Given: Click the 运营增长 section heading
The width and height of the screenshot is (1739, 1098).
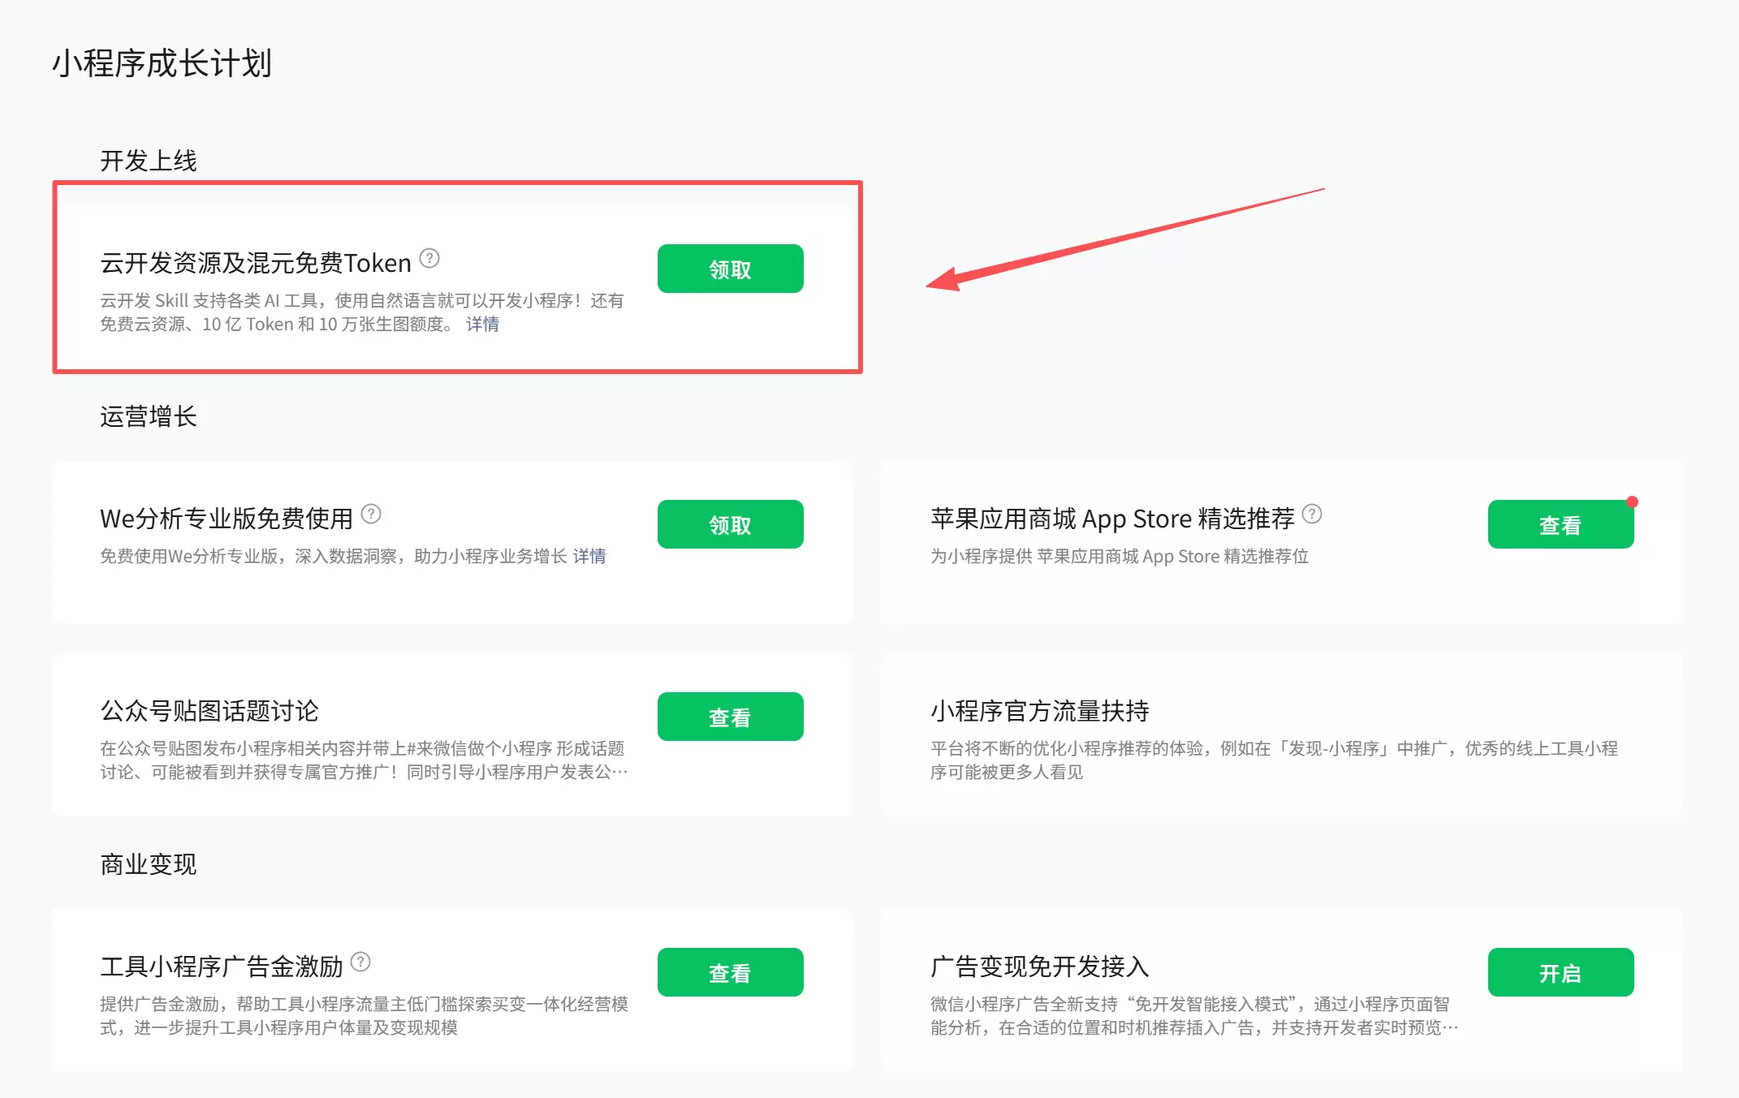Looking at the screenshot, I should tap(149, 416).
